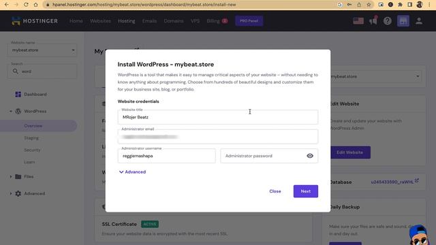Click the share icon in address bar
This screenshot has width=436, height=245.
pyautogui.click(x=359, y=5)
